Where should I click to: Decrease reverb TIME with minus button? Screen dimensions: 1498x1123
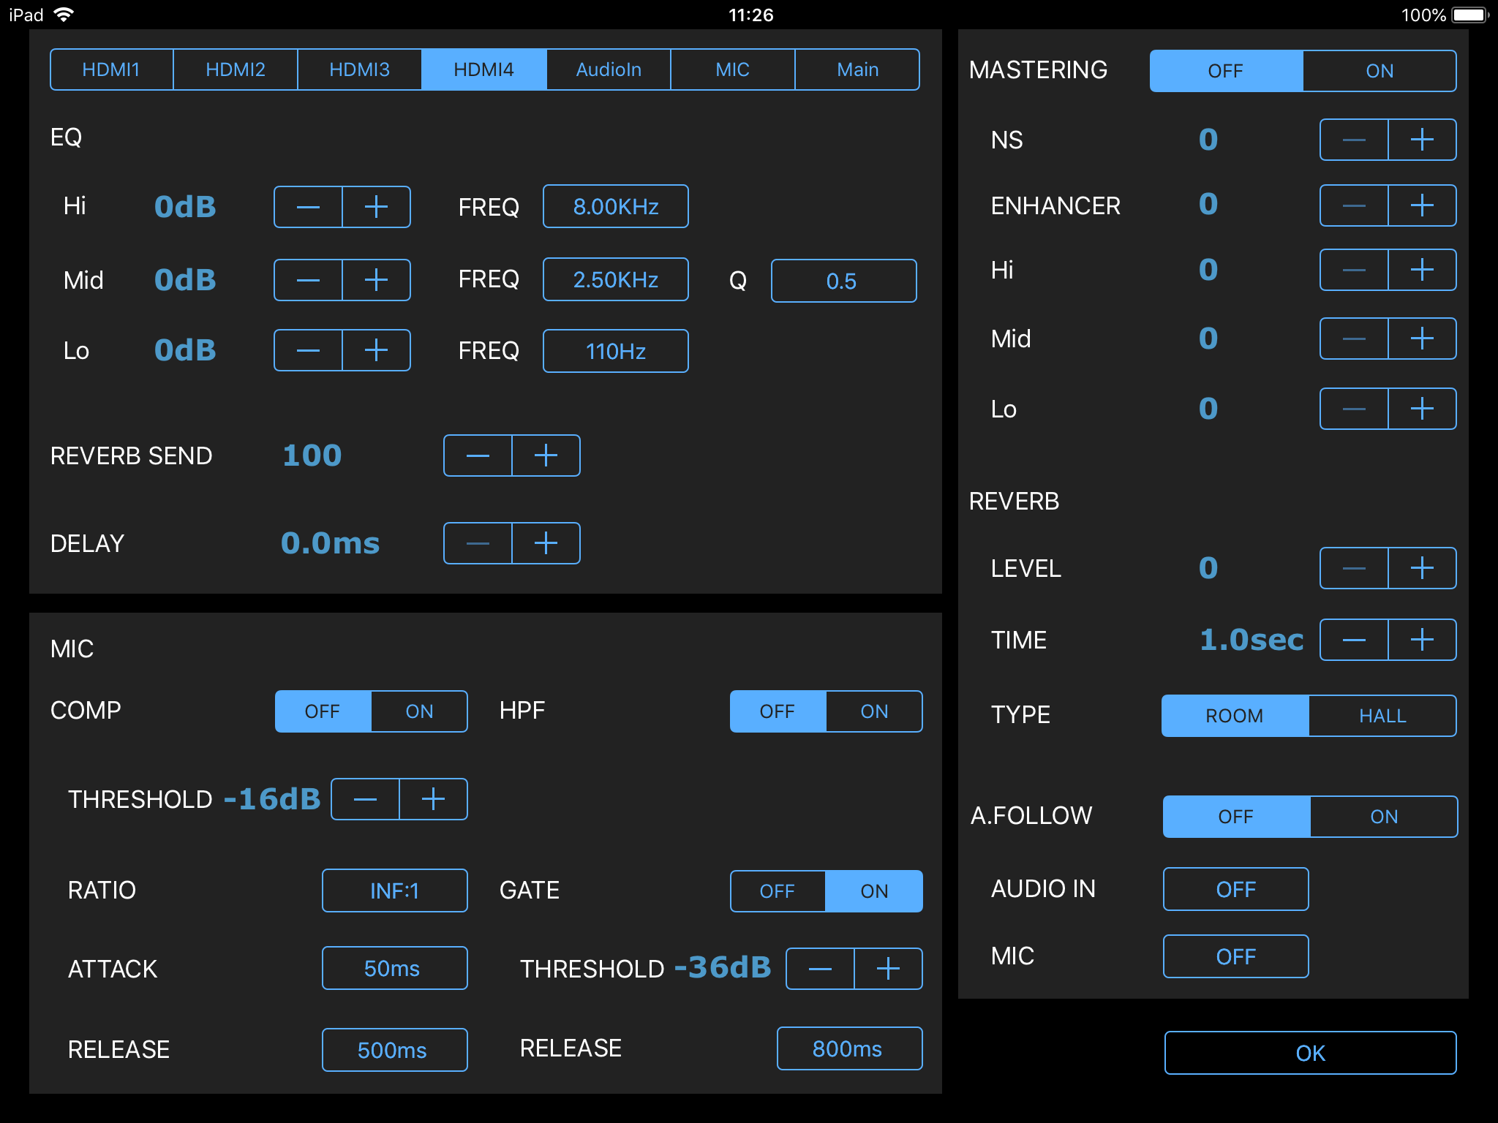pos(1354,640)
